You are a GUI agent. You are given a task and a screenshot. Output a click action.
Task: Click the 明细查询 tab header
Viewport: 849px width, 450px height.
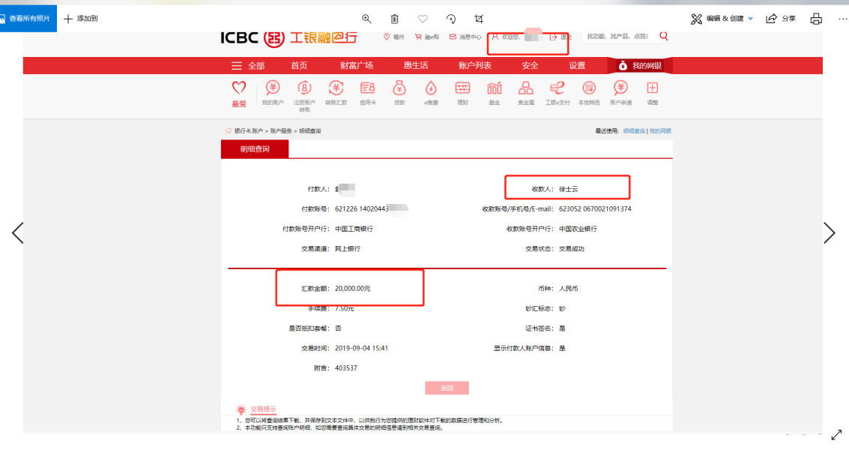tap(254, 149)
